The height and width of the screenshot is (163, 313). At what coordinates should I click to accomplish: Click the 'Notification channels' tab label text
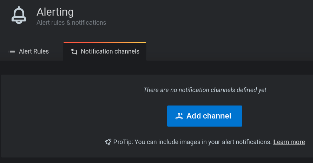tap(110, 52)
